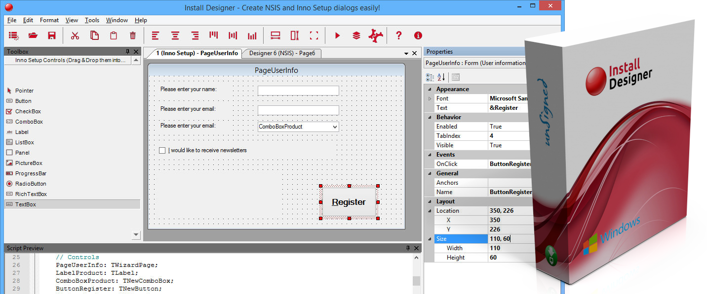Close the active designer tab
This screenshot has width=707, height=294.
click(415, 53)
